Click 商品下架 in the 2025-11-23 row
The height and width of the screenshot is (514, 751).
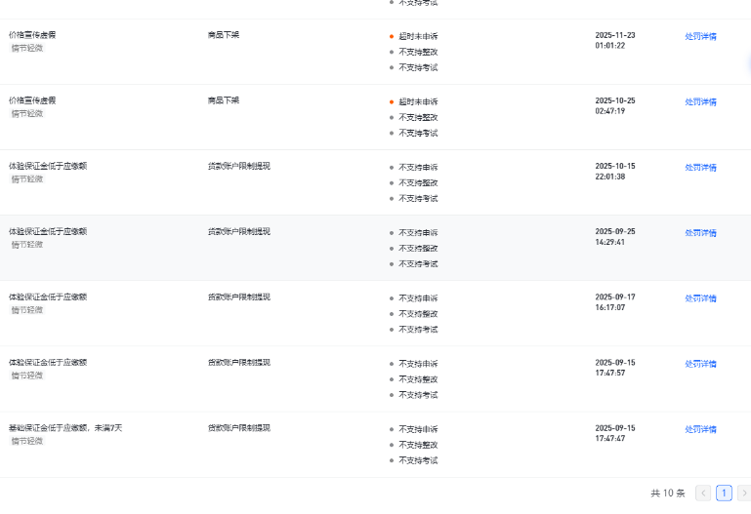tap(223, 34)
